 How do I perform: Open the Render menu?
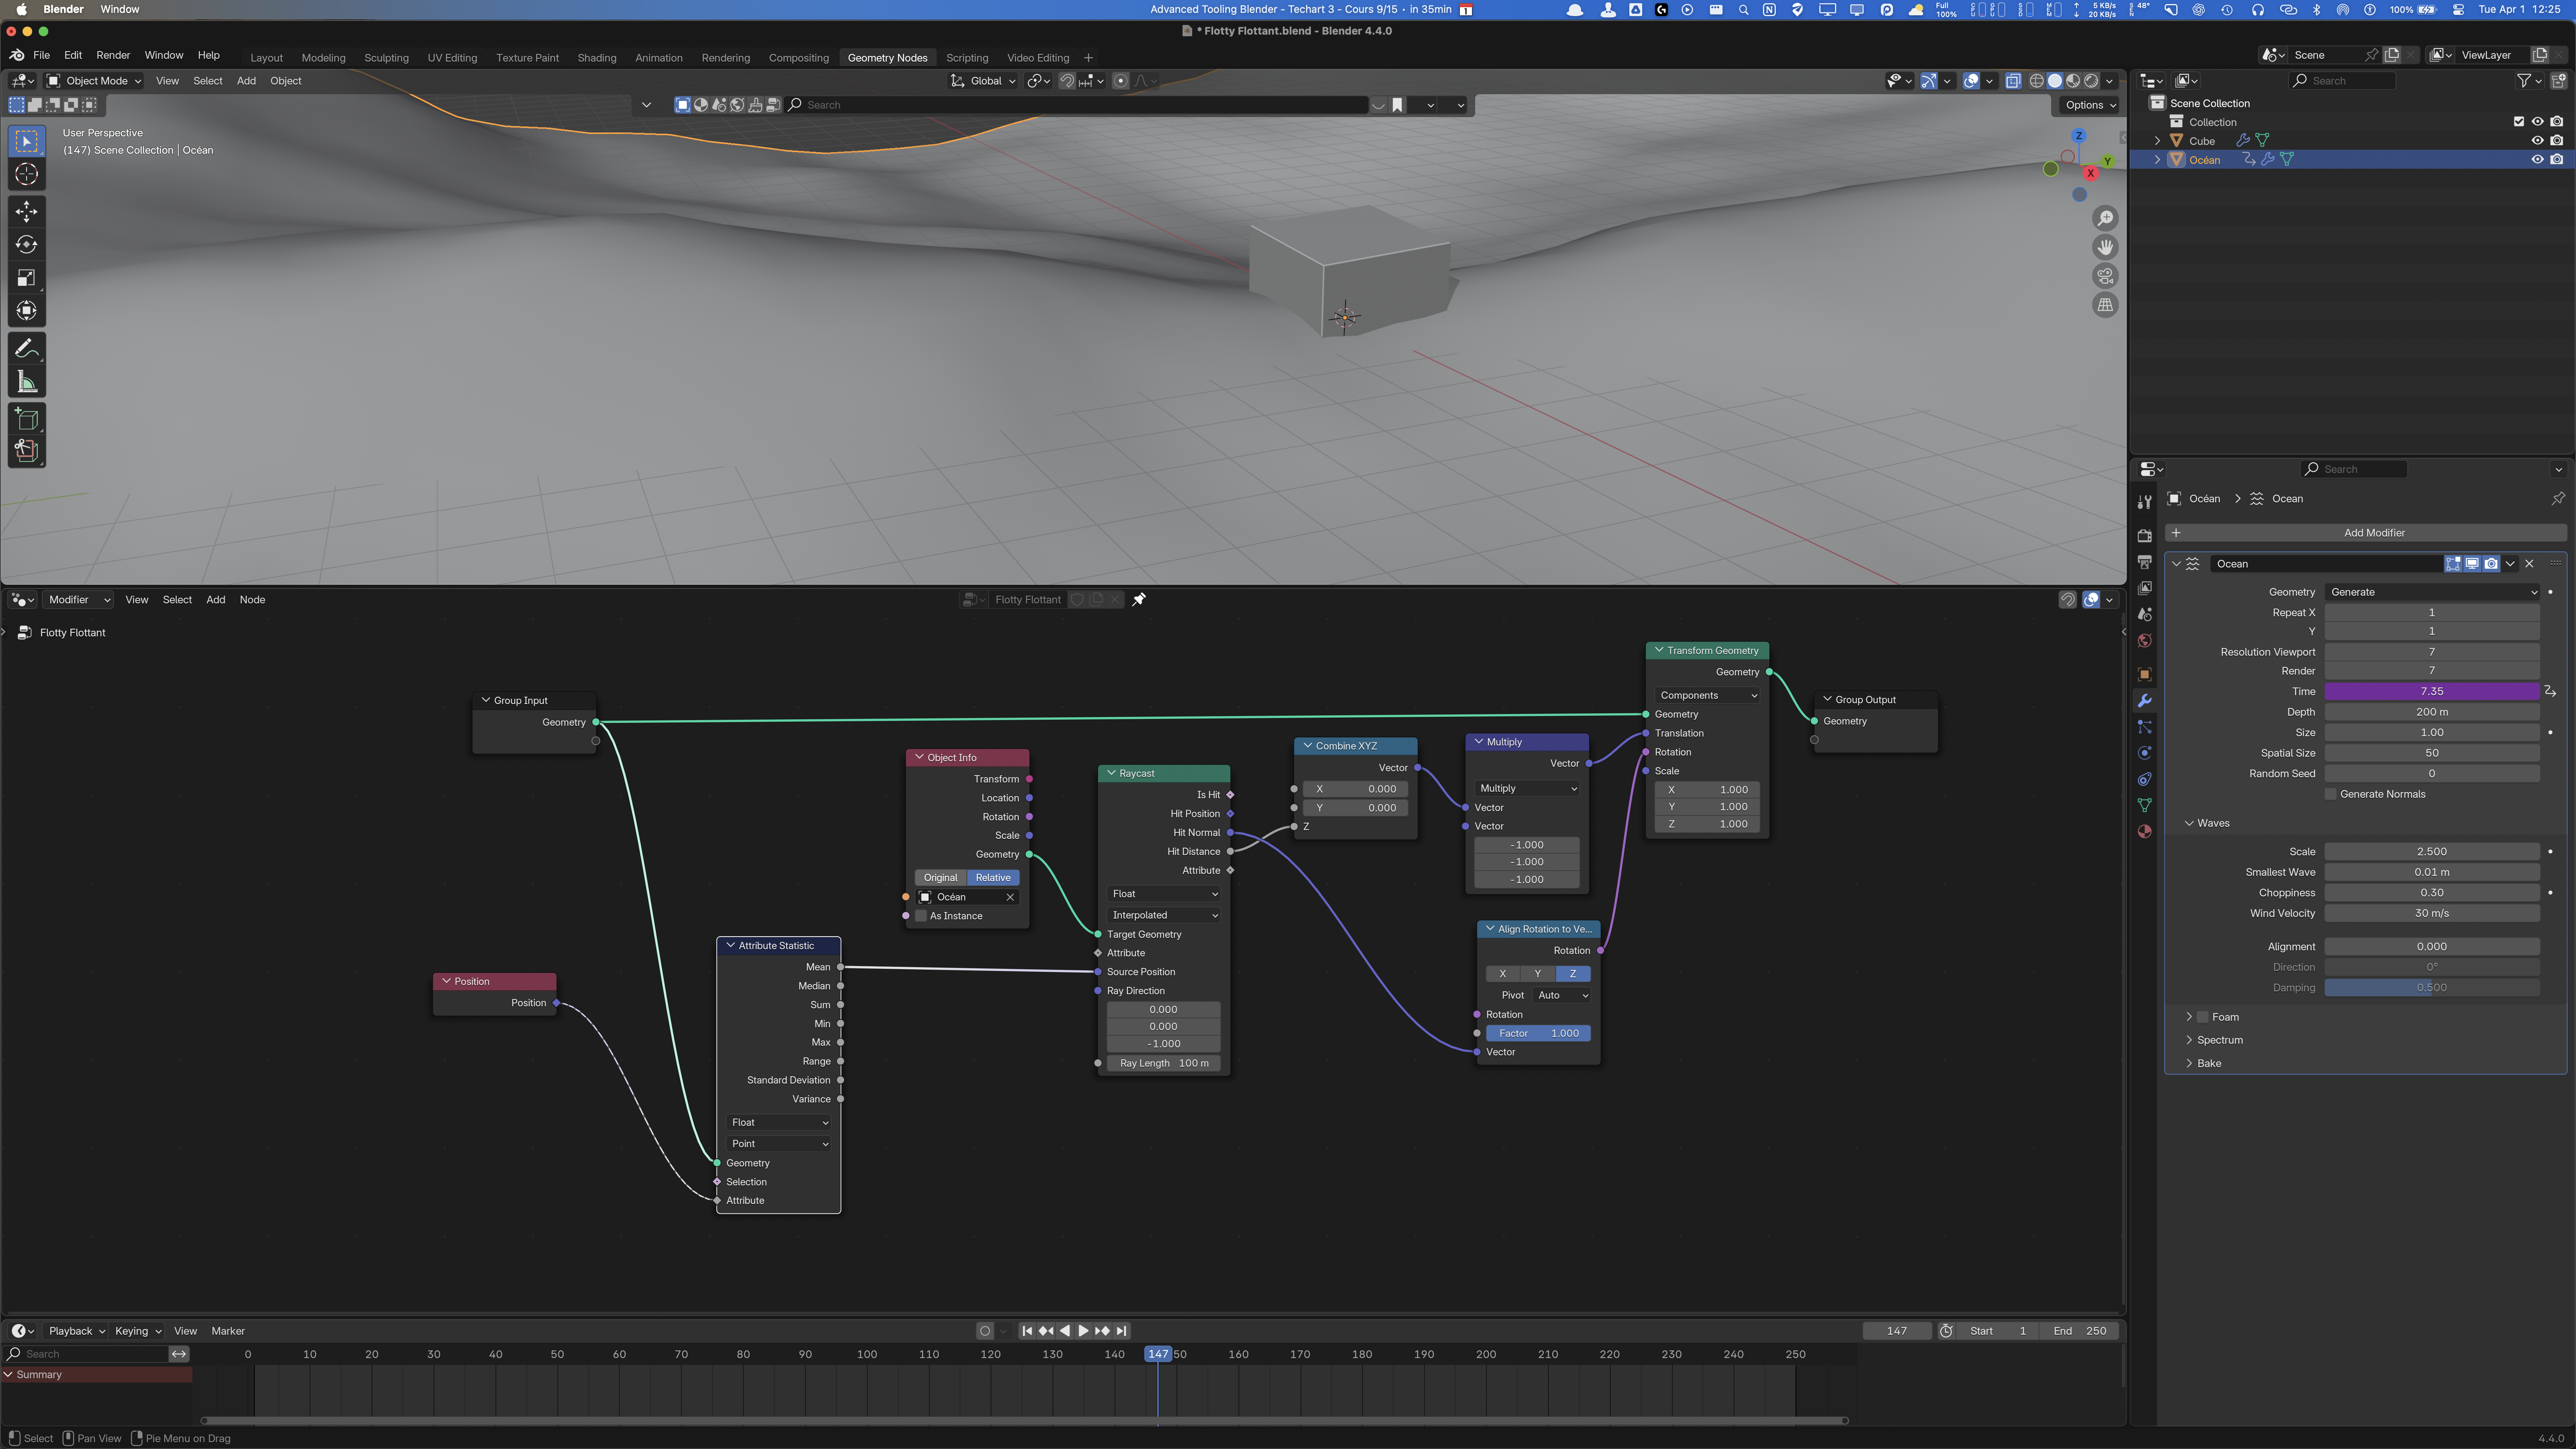tap(113, 56)
